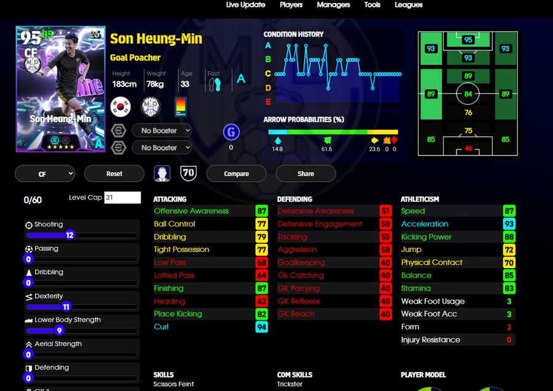Image resolution: width=553 pixels, height=391 pixels.
Task: Click the Dexterity slider handle
Action: (x=66, y=307)
